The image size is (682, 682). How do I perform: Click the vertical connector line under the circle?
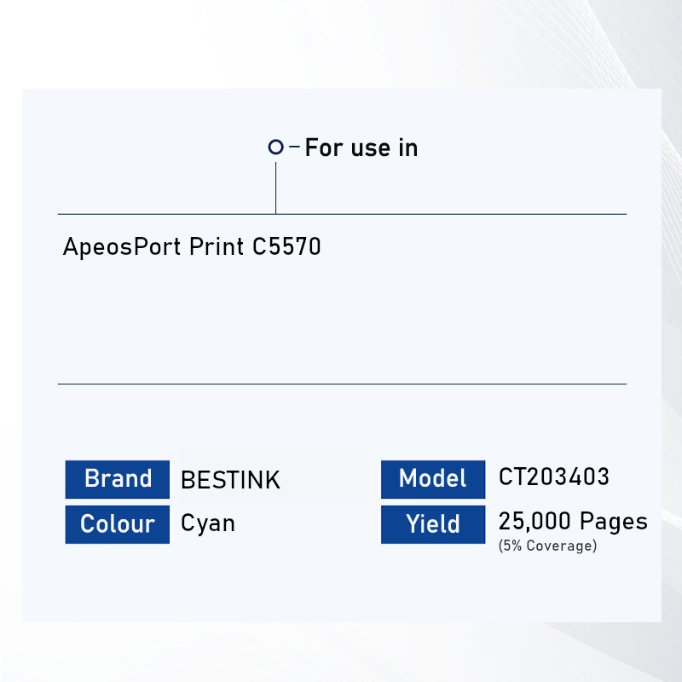coord(275,188)
